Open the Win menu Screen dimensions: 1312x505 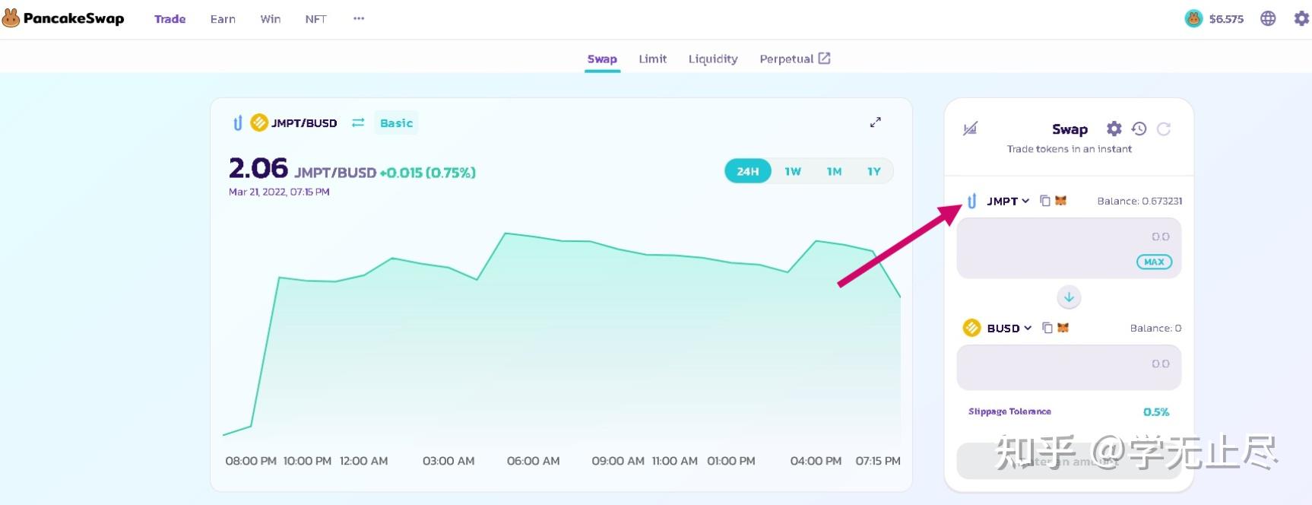click(x=271, y=19)
